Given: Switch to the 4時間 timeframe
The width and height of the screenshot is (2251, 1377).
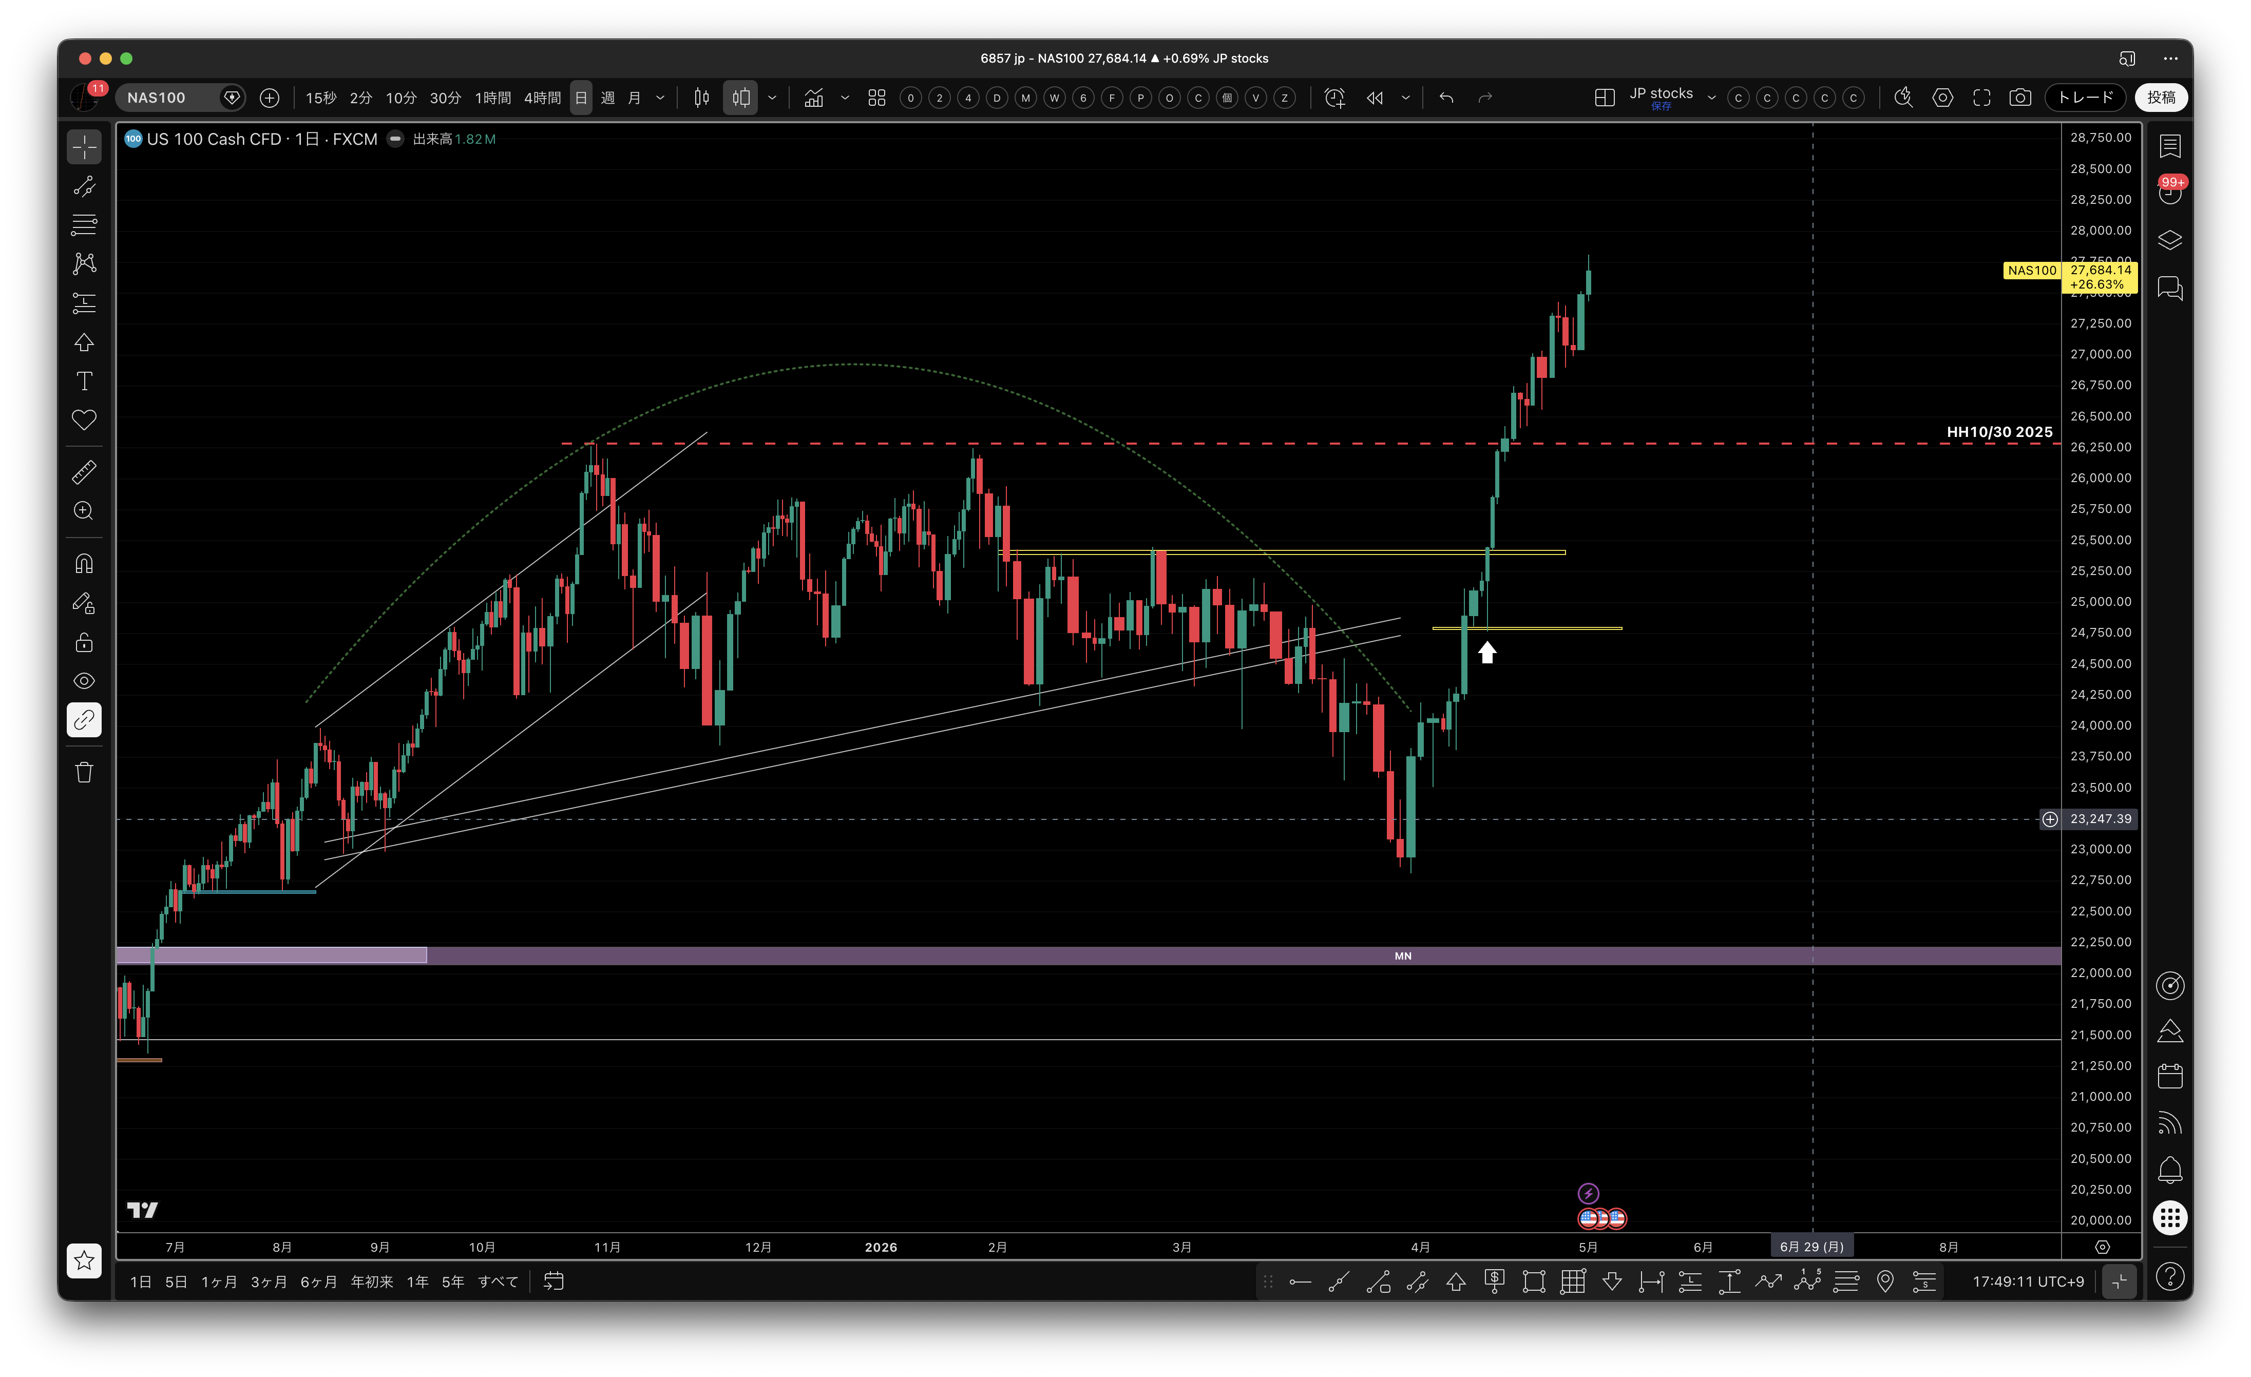Looking at the screenshot, I should (542, 98).
